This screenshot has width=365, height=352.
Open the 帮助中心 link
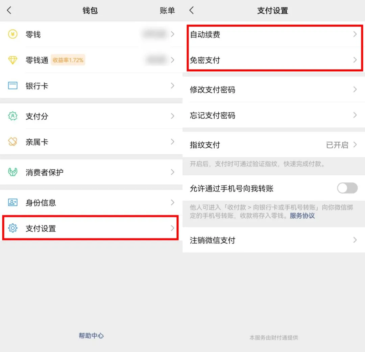[x=91, y=336]
